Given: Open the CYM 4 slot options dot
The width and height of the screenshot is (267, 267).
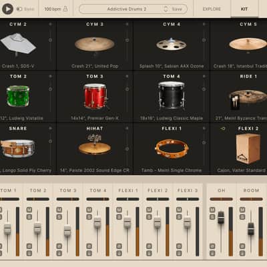Looking at the screenshot, I should (204, 24).
